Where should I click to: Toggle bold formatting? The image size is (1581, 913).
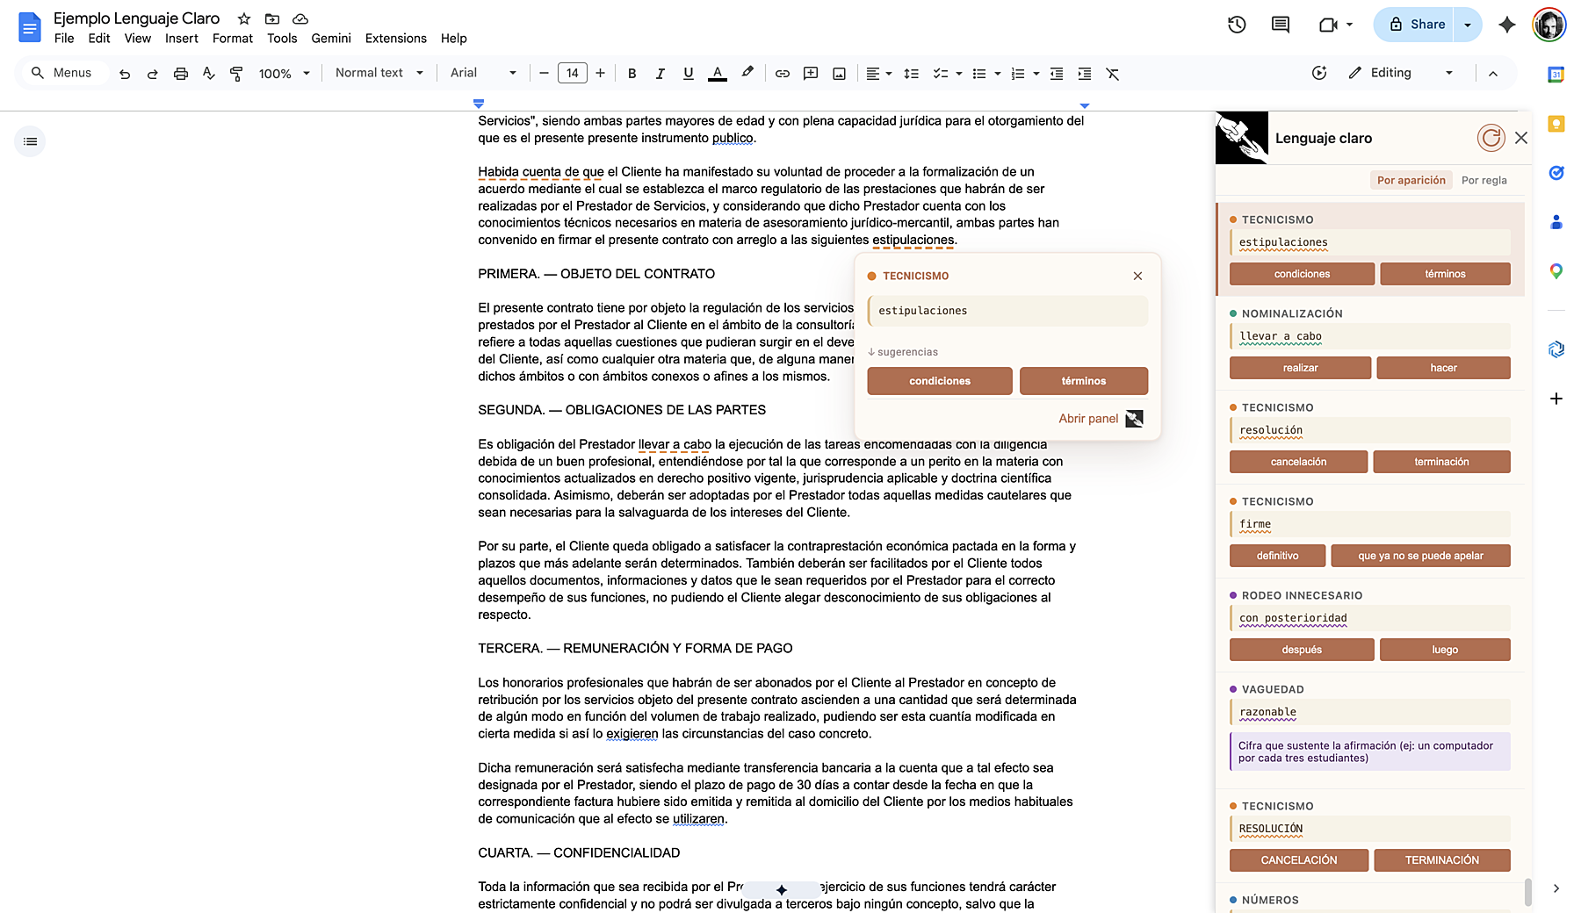(x=632, y=73)
